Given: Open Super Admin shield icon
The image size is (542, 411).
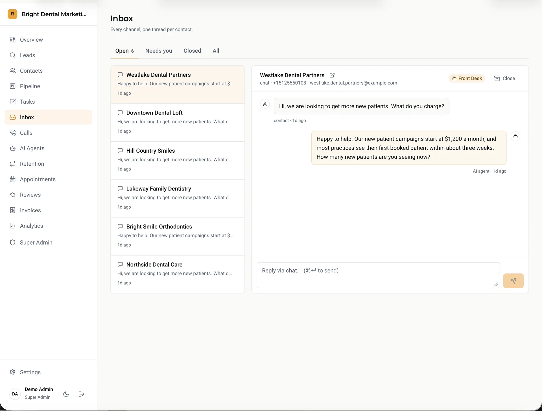Looking at the screenshot, I should pyautogui.click(x=12, y=243).
